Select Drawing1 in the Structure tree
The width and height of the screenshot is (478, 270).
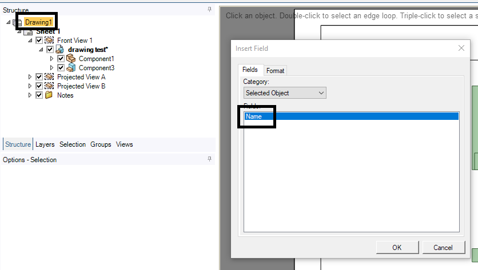pos(38,22)
